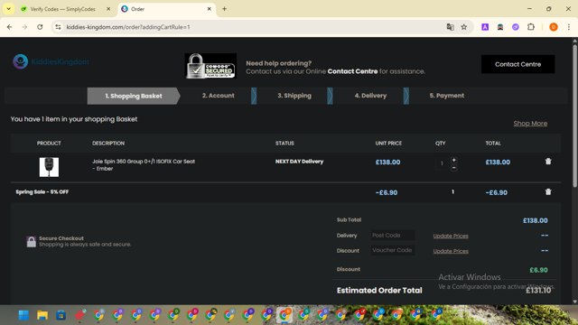This screenshot has height=325, width=578.
Task: Minimize the Chrome window
Action: point(529,9)
